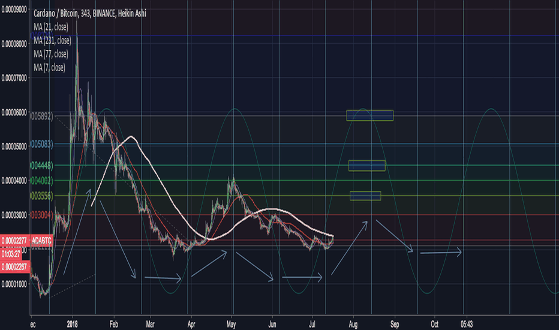Click the 003556) olive level label

(42, 196)
